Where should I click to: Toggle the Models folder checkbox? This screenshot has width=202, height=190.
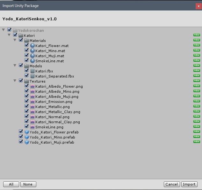(21, 65)
